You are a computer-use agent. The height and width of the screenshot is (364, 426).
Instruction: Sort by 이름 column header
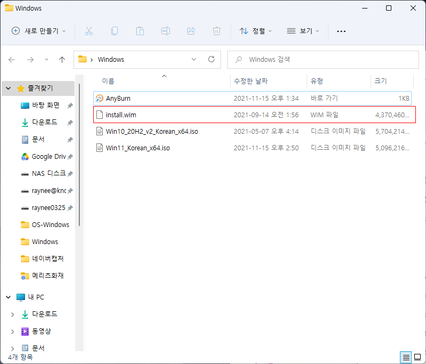click(108, 81)
